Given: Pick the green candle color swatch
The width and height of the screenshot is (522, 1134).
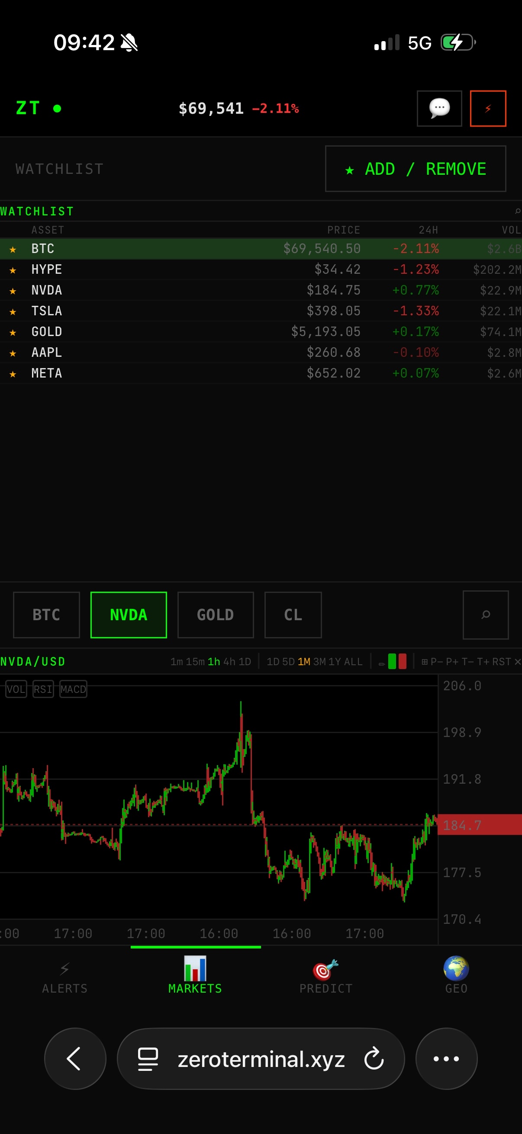Looking at the screenshot, I should pos(392,661).
